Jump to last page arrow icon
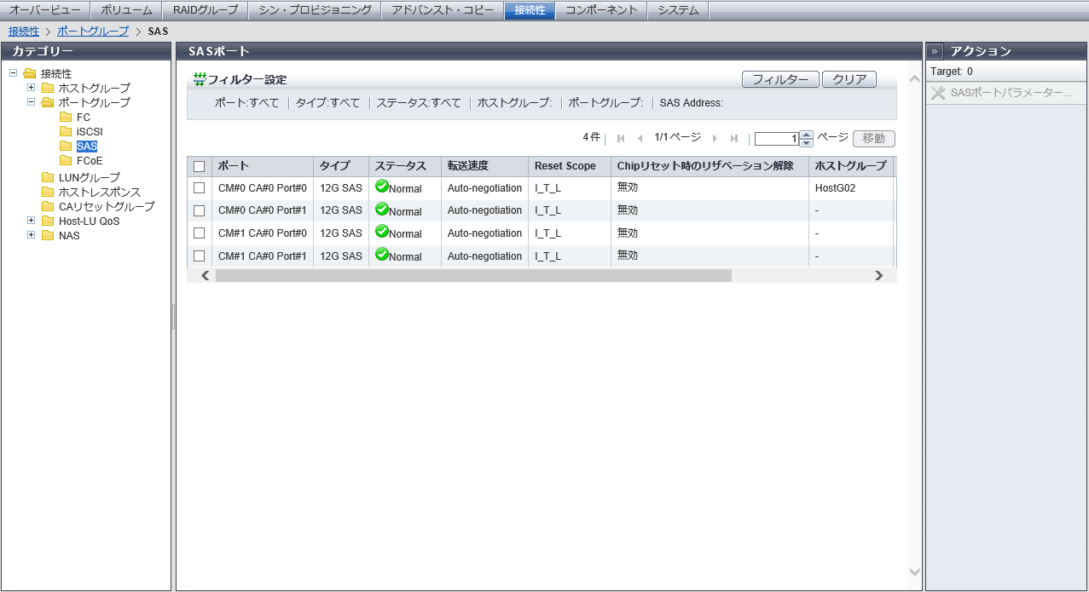The image size is (1089, 592). point(734,138)
